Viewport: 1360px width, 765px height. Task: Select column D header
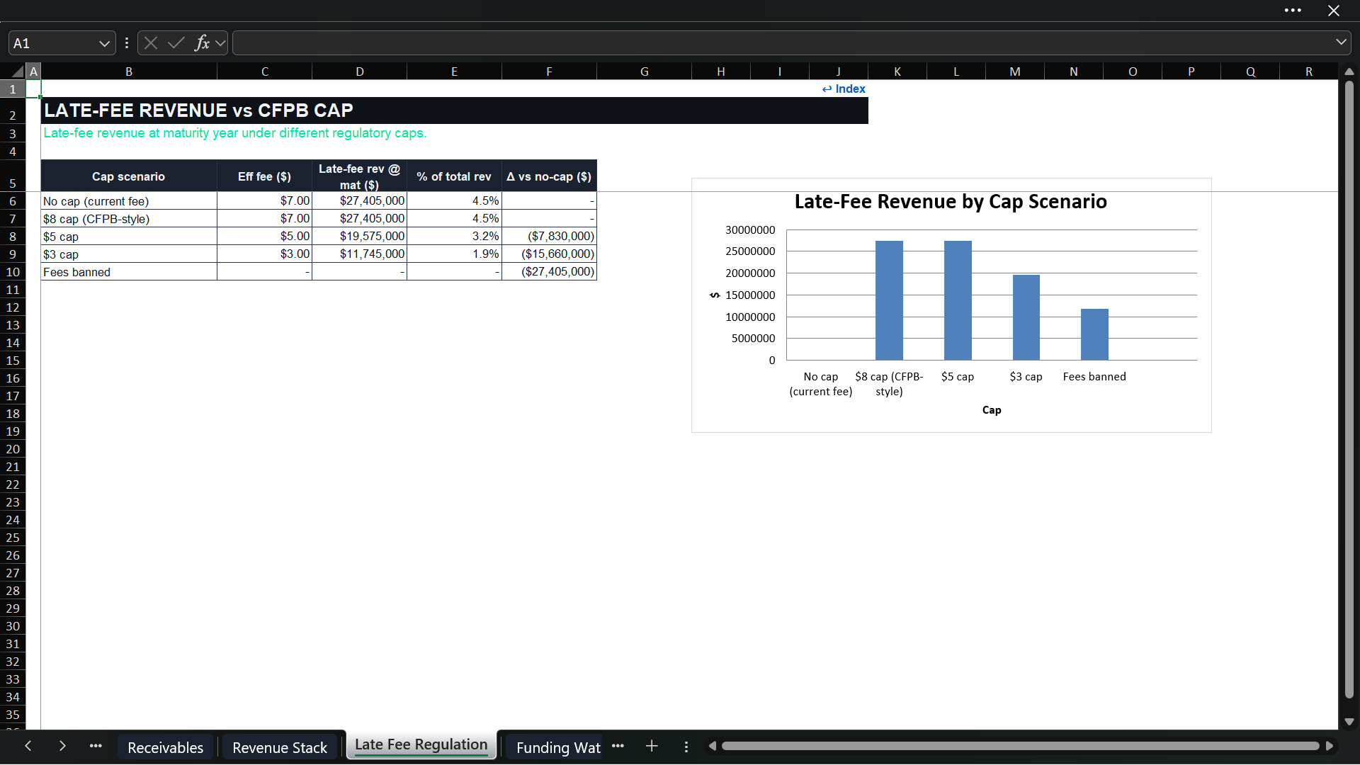360,72
